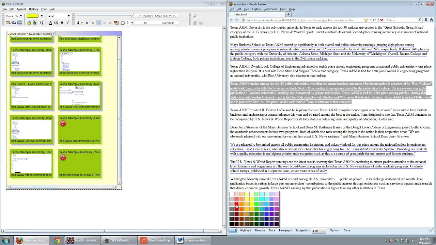The height and width of the screenshot is (245, 436).
Task: Click the Note button in bottom toolbar
Action: tap(272, 230)
